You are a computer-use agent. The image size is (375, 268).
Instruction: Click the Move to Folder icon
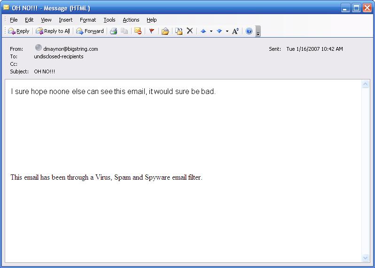tap(165, 31)
